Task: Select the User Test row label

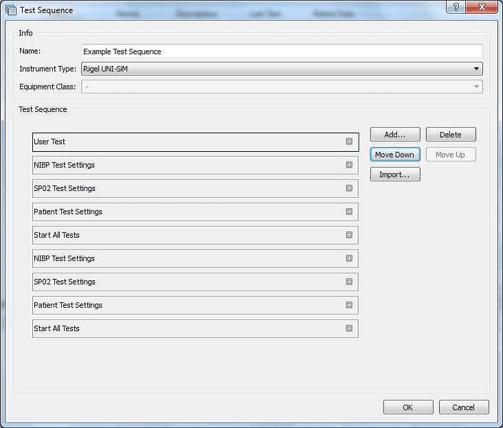Action: coord(50,142)
